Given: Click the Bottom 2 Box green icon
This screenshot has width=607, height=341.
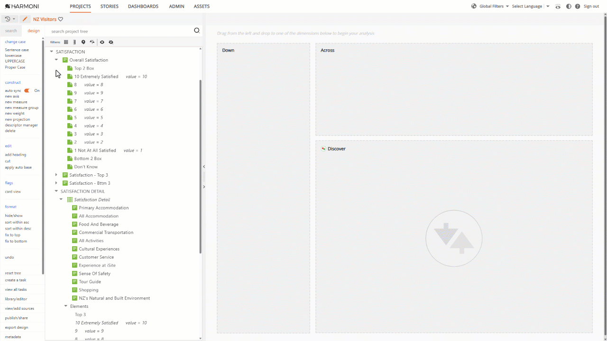Looking at the screenshot, I should point(70,159).
